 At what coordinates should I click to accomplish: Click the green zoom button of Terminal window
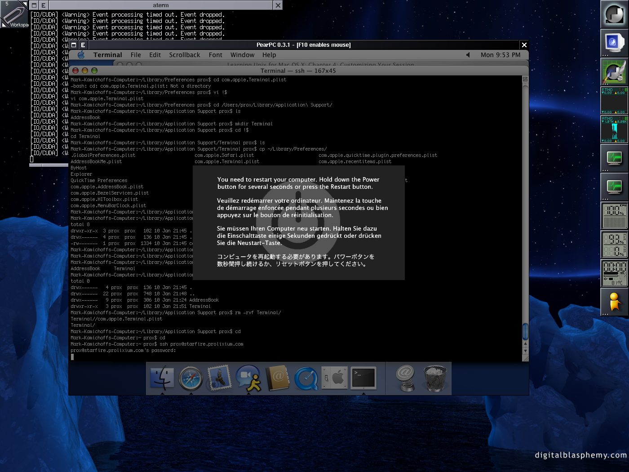pos(94,71)
